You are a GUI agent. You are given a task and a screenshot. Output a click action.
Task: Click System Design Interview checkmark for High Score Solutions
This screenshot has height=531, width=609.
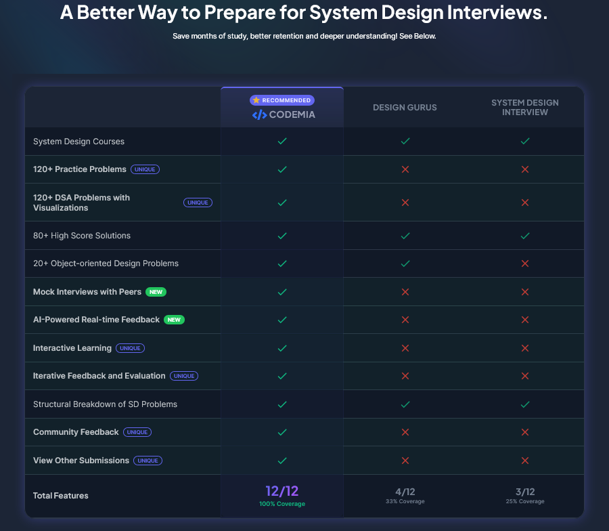coord(525,236)
